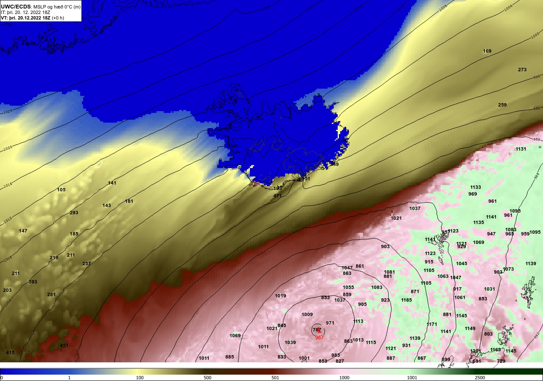Click the height value 181
This screenshot has height=381, width=543.
[129, 201]
